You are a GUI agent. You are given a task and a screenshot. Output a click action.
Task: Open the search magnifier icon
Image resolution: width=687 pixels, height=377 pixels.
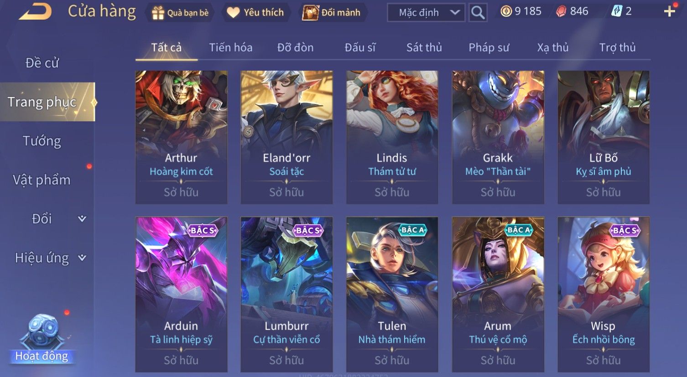pos(478,12)
